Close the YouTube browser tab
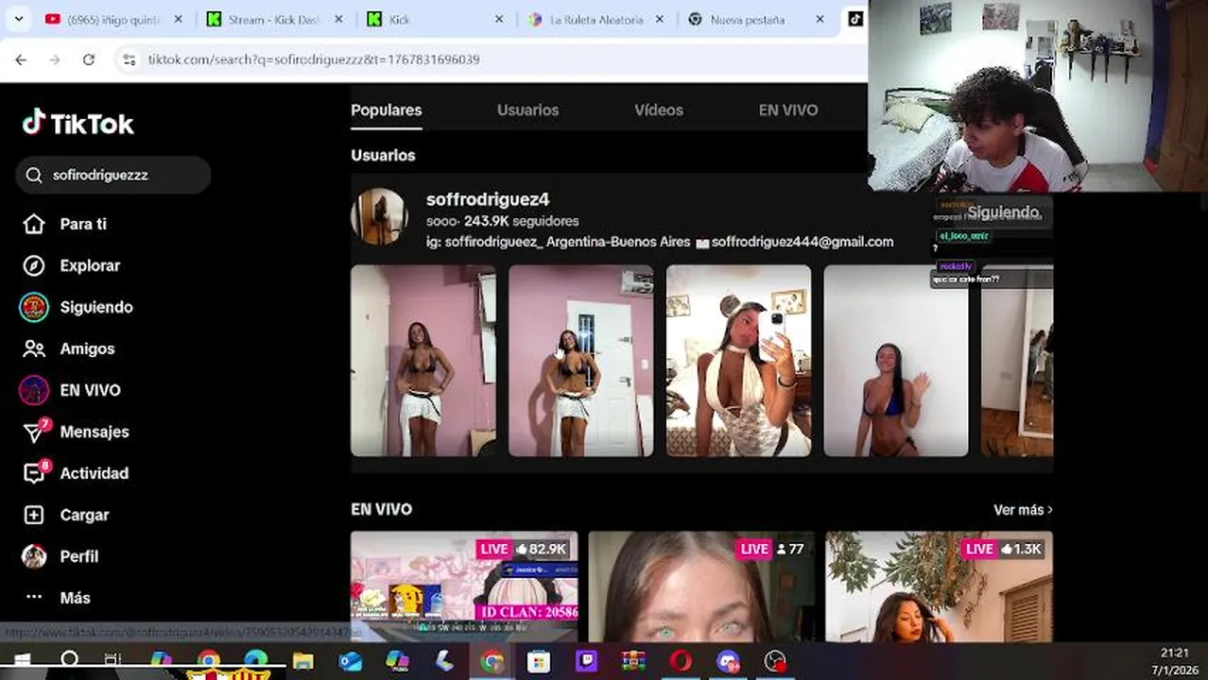The image size is (1208, 680). click(x=179, y=19)
